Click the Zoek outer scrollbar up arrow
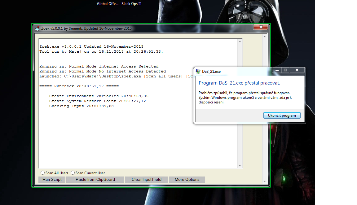 pyautogui.click(x=265, y=37)
